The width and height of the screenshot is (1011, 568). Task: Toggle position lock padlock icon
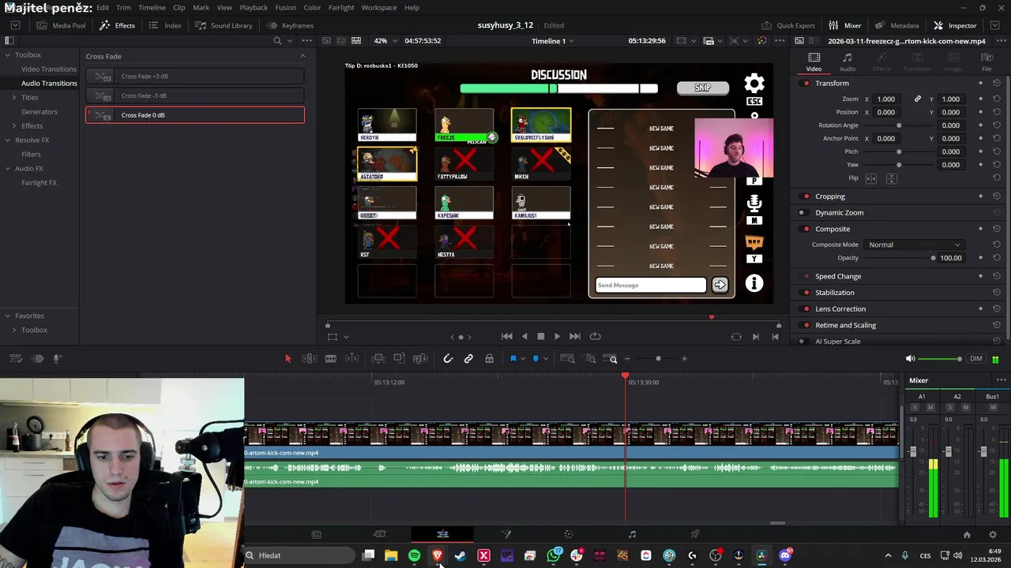click(489, 359)
